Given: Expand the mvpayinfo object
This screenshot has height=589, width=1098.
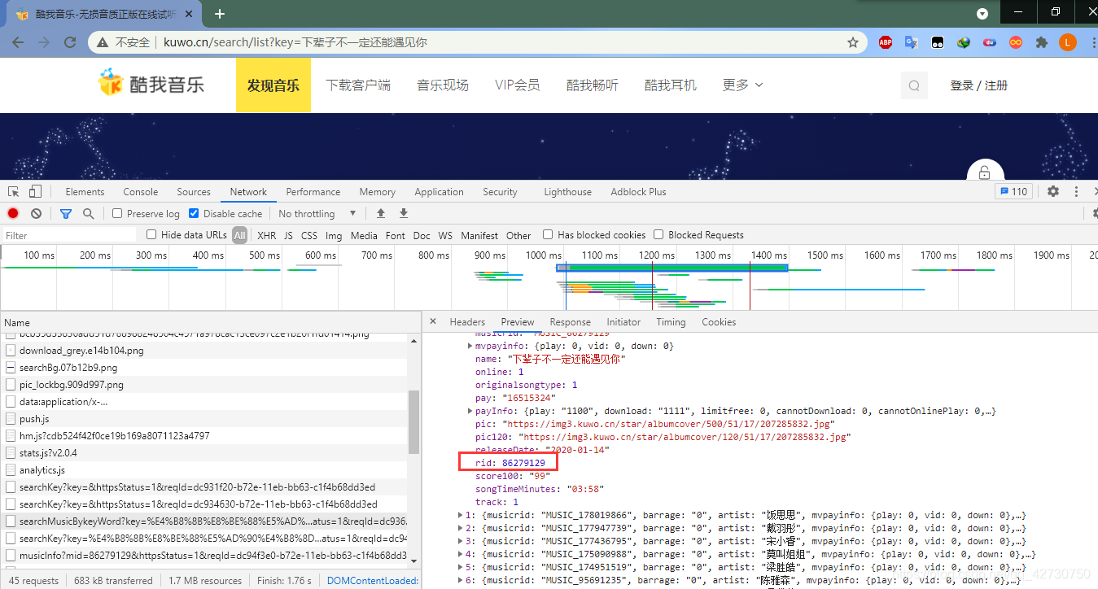Looking at the screenshot, I should 470,346.
